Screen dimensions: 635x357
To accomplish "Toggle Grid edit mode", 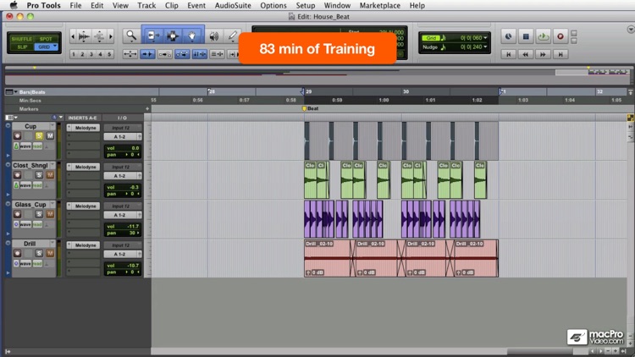I will [x=45, y=47].
